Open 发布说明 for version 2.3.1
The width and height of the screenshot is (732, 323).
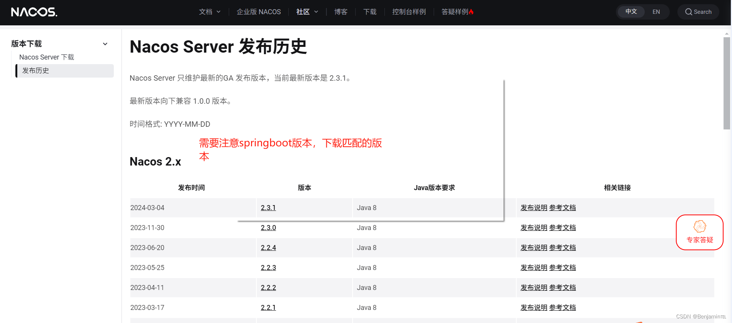pos(534,208)
